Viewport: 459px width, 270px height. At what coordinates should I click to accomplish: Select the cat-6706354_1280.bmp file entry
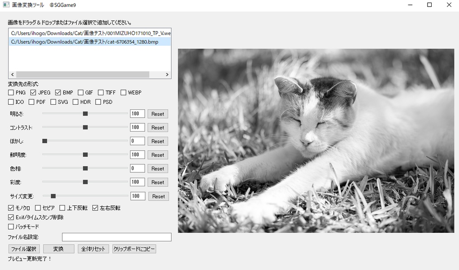[90, 42]
